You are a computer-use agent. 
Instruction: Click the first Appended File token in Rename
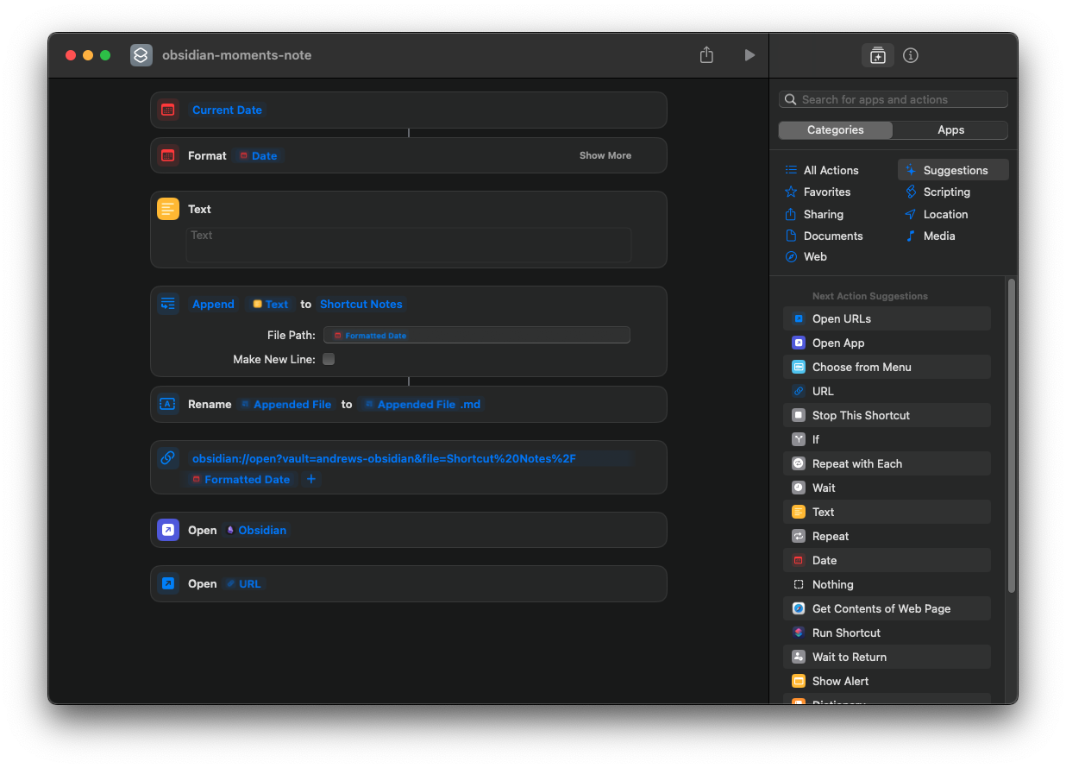pyautogui.click(x=286, y=404)
